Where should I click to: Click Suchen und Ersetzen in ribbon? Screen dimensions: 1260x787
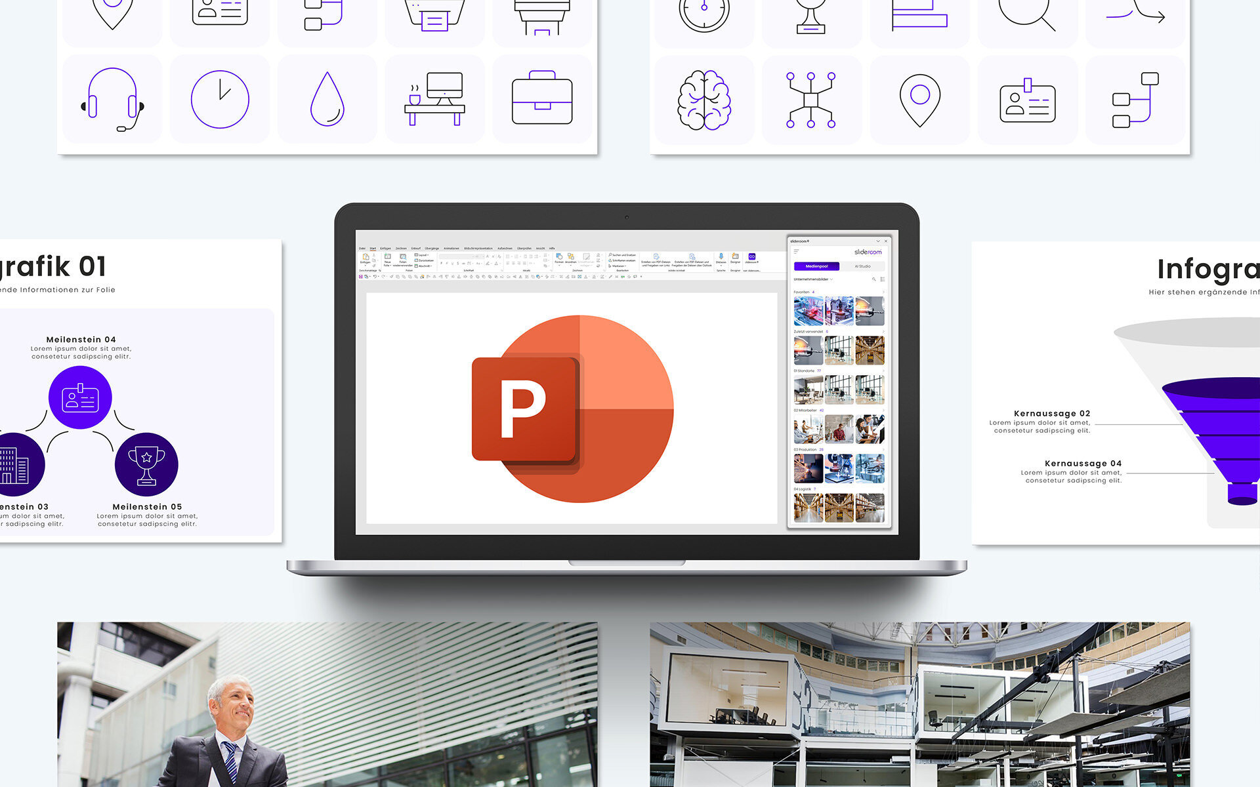622,255
